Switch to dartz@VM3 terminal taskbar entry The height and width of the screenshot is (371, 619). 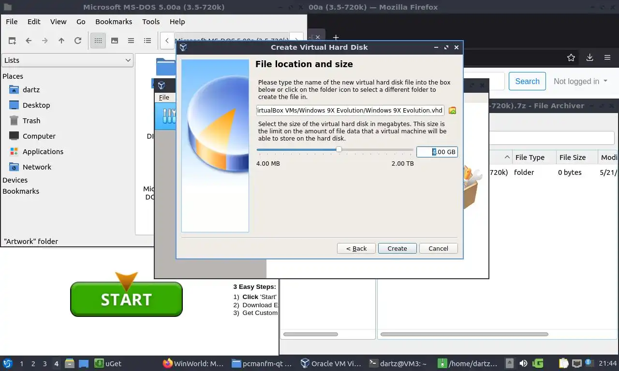point(398,363)
